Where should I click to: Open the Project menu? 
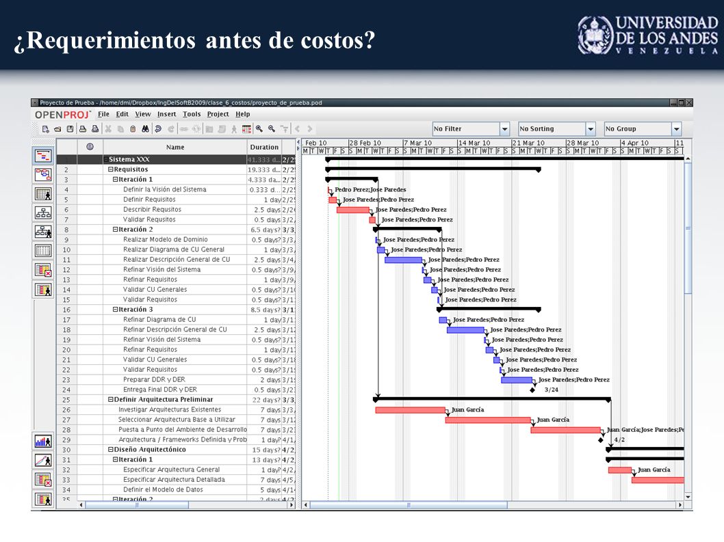(x=218, y=114)
